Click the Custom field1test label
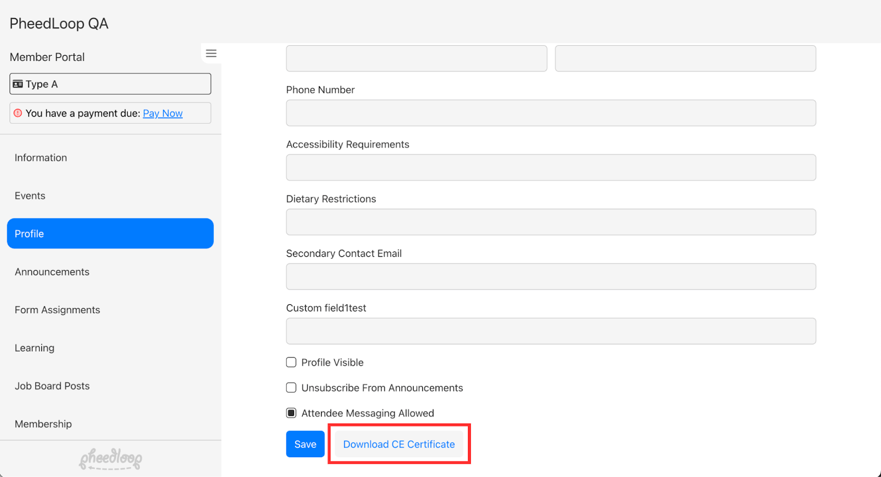This screenshot has height=477, width=881. pyautogui.click(x=326, y=308)
